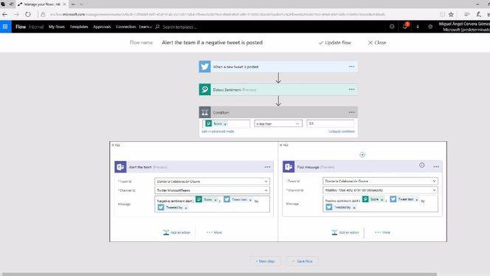The height and width of the screenshot is (276, 490).
Task: Add page to favorites star icon
Action: pos(451,14)
